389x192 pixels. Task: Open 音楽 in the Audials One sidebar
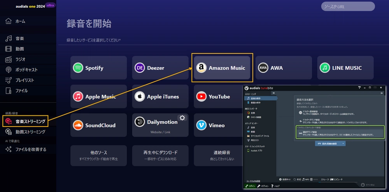pyautogui.click(x=15, y=38)
